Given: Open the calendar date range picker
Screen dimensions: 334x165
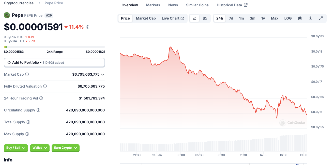Looking at the screenshot, I should pos(300,18).
